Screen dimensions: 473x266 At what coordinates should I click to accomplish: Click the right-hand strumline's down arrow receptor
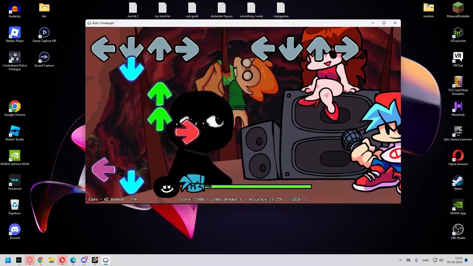click(x=290, y=49)
